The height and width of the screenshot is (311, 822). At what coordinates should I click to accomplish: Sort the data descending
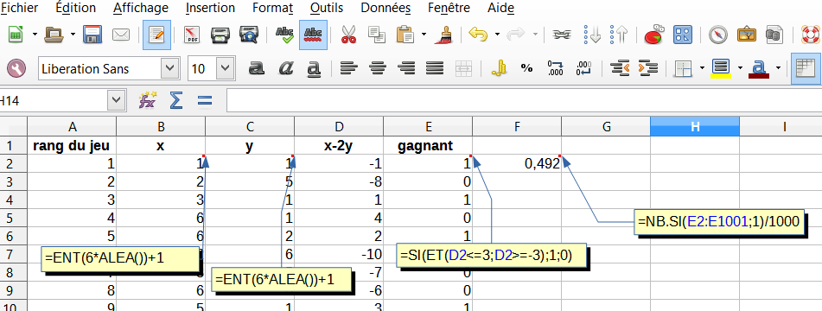tap(620, 35)
